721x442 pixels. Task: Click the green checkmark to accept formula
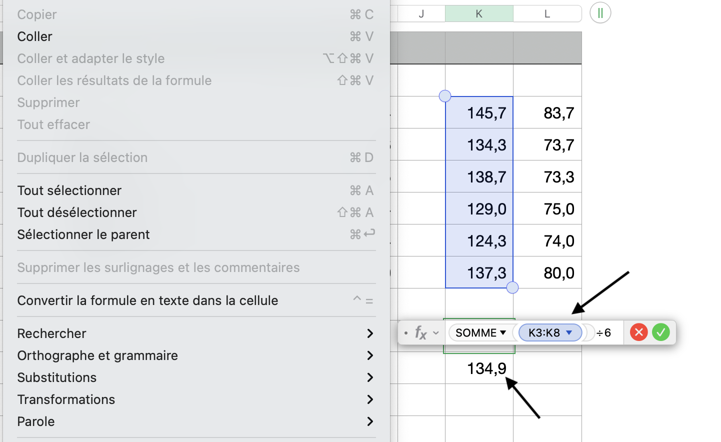click(660, 332)
